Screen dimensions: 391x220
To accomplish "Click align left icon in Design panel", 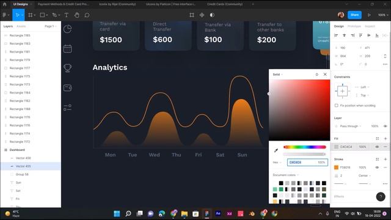I will [x=336, y=35].
